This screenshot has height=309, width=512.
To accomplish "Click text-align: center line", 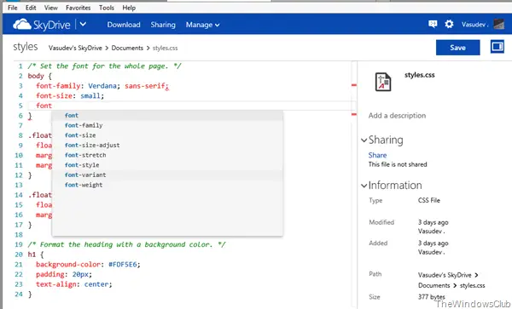I will (x=74, y=284).
